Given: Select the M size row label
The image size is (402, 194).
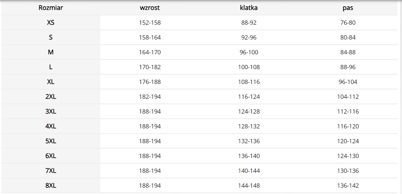Looking at the screenshot, I should point(51,52).
